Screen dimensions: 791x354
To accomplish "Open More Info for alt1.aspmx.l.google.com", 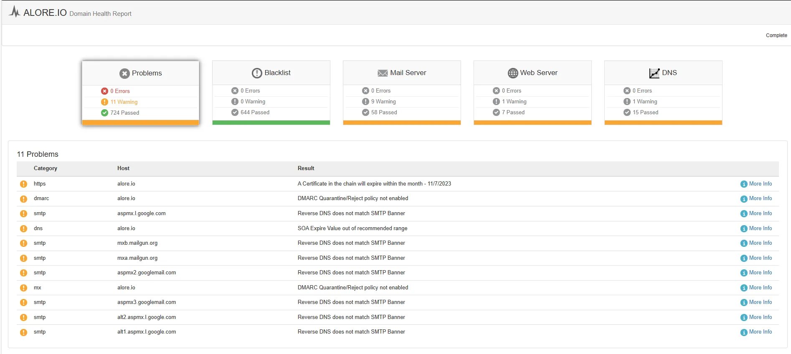I will click(x=756, y=332).
